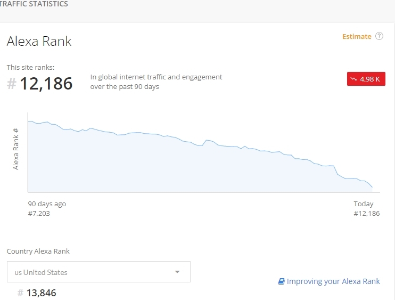Click the #12,186 value under Today
The width and height of the screenshot is (395, 300).
pos(367,214)
